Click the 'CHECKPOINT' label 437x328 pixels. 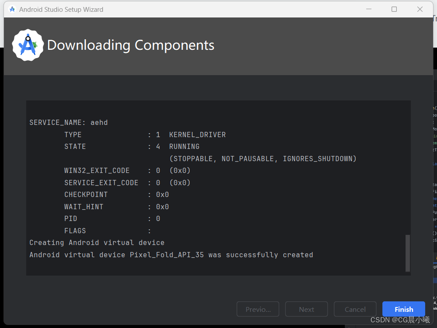(x=86, y=195)
